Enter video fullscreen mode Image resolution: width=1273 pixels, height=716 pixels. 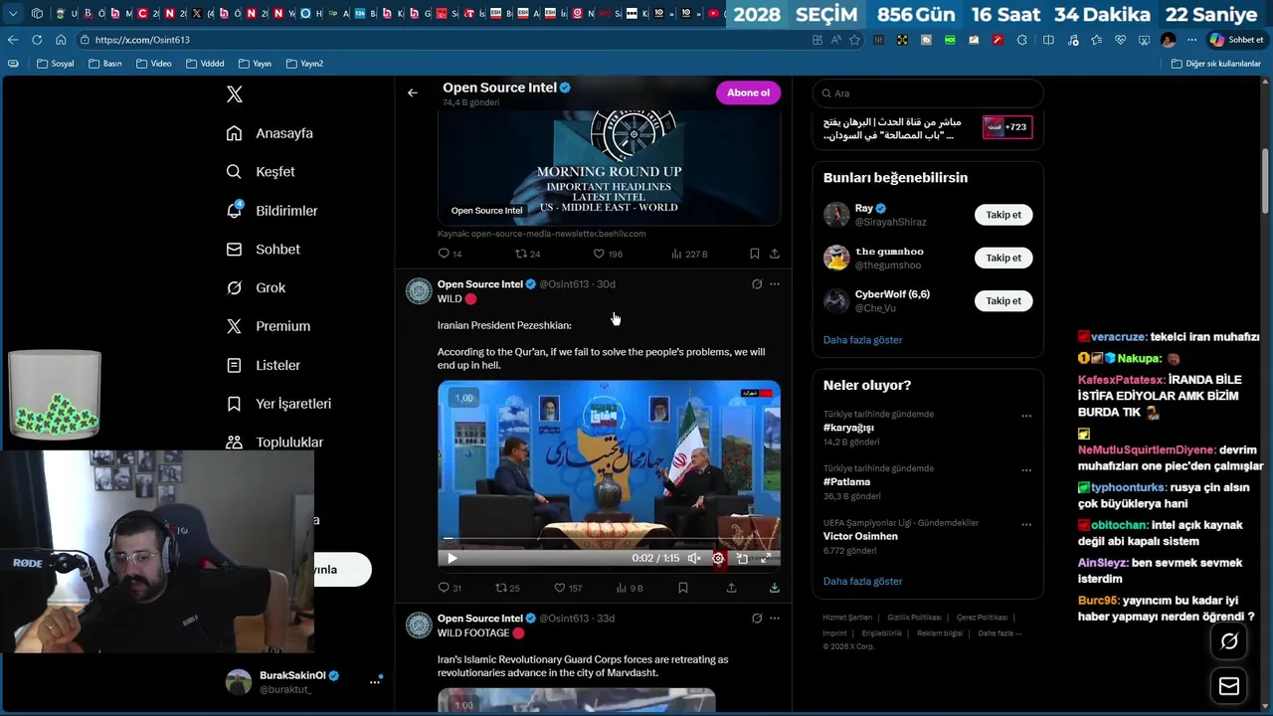(766, 559)
